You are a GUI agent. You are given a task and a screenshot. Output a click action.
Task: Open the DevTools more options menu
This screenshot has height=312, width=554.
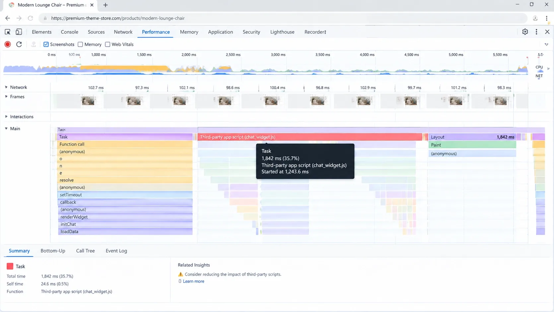coord(536,32)
